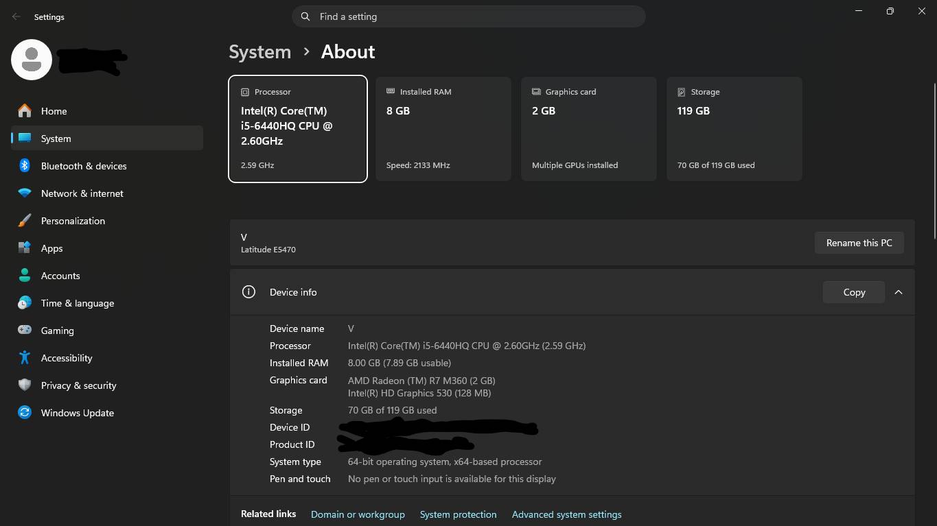This screenshot has width=937, height=526.
Task: Click the Time & language globe icon
Action: pos(25,302)
